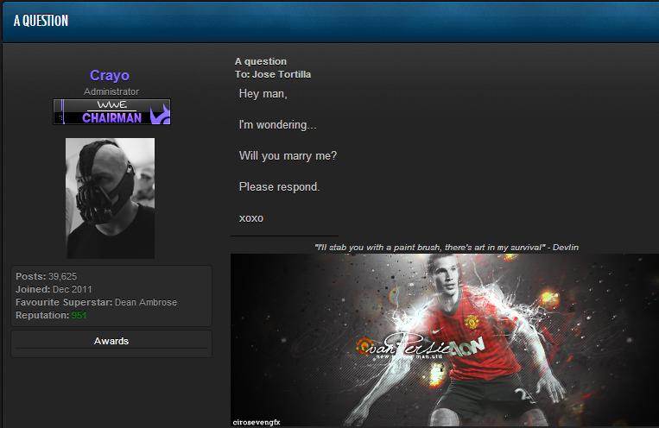Click the Crayo username link
This screenshot has height=428, width=659.
tap(111, 76)
